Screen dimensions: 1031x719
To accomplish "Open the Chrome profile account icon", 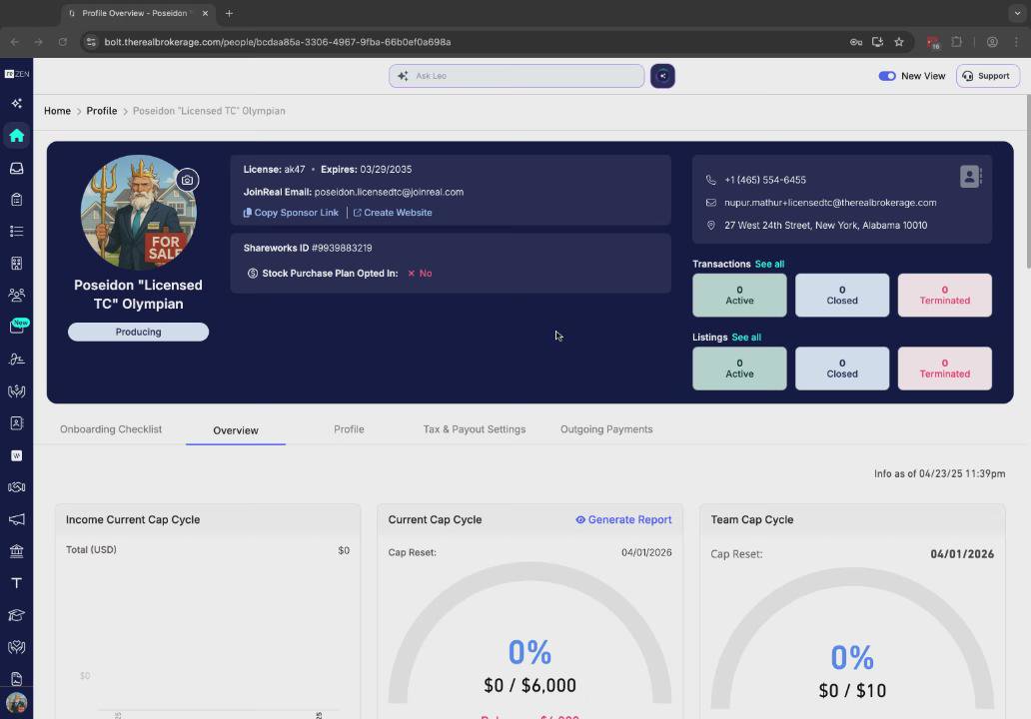I will pos(992,42).
